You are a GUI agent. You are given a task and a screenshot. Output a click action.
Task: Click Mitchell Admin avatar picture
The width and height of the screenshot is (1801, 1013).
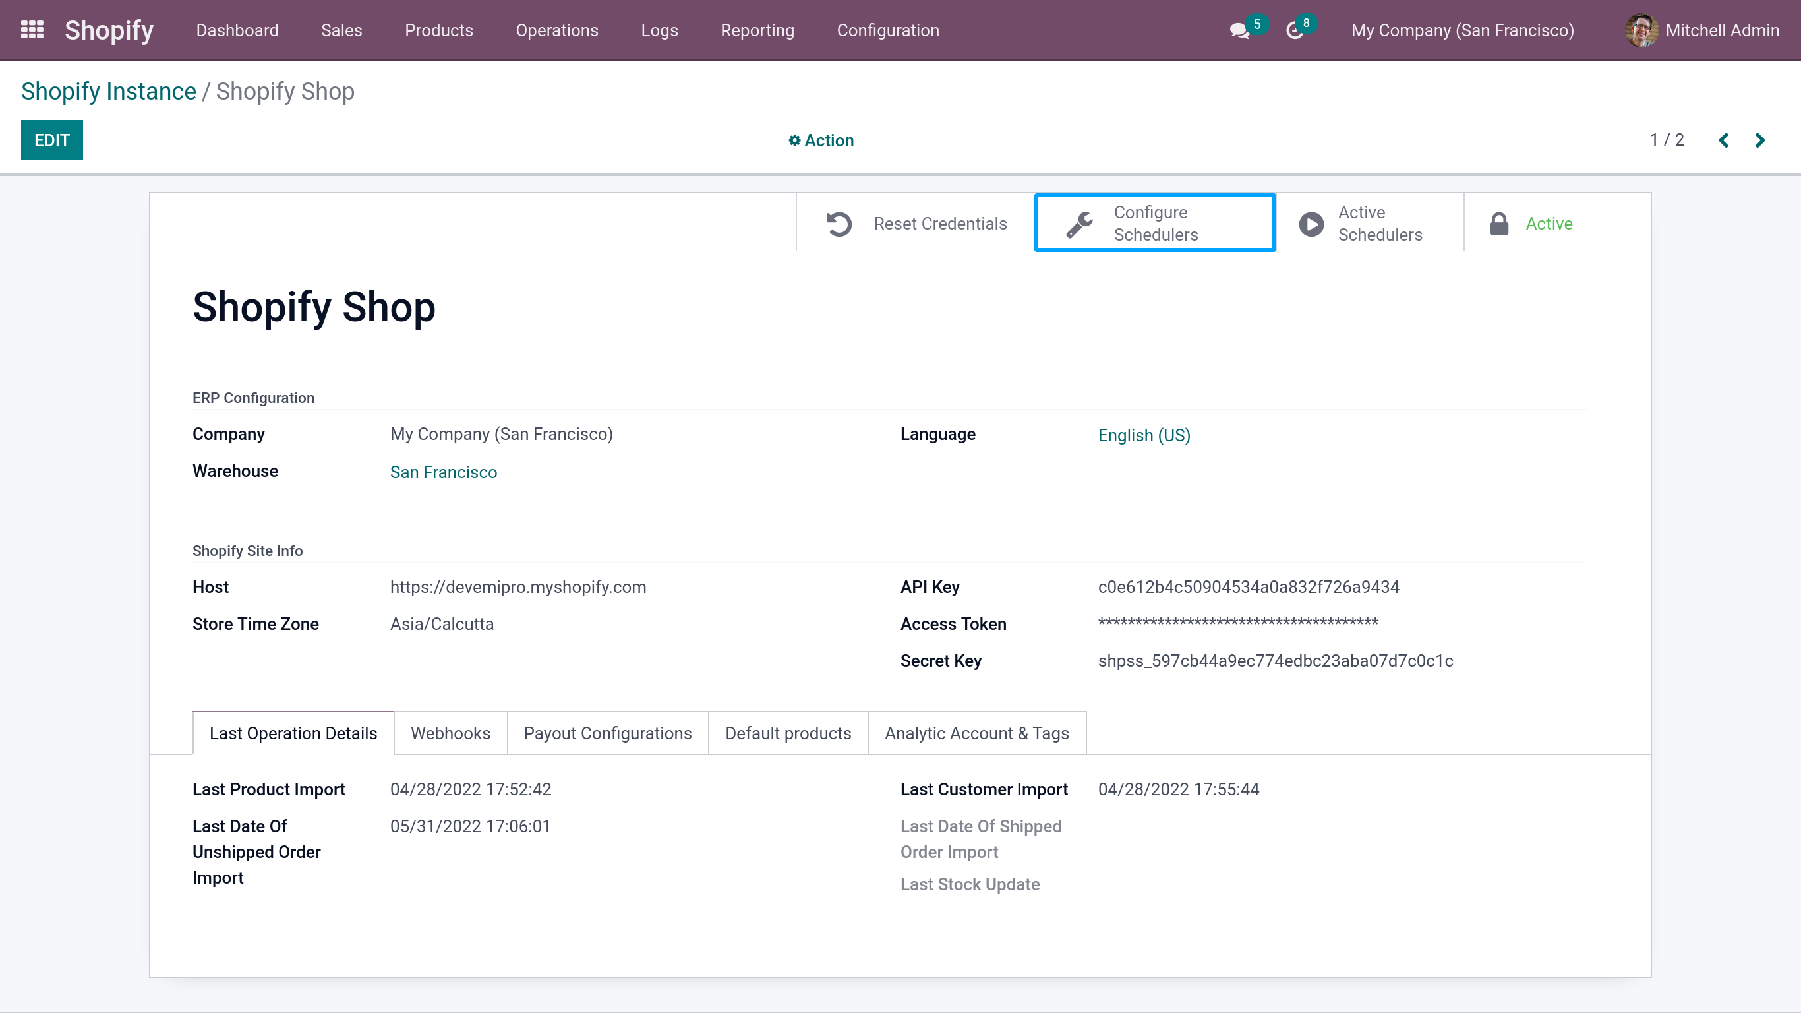[1641, 30]
